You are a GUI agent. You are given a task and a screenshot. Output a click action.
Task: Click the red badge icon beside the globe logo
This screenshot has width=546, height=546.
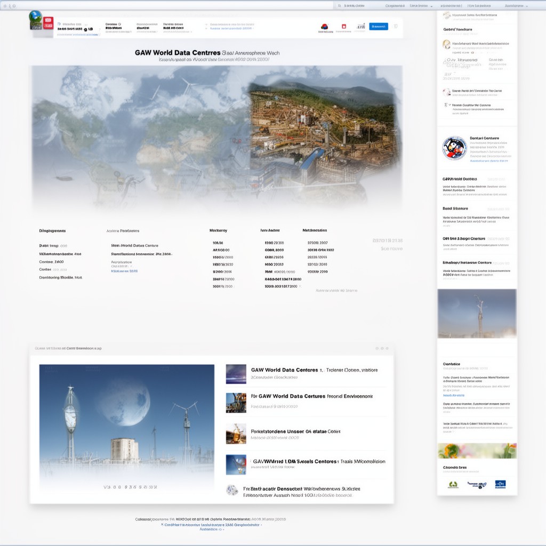(48, 23)
